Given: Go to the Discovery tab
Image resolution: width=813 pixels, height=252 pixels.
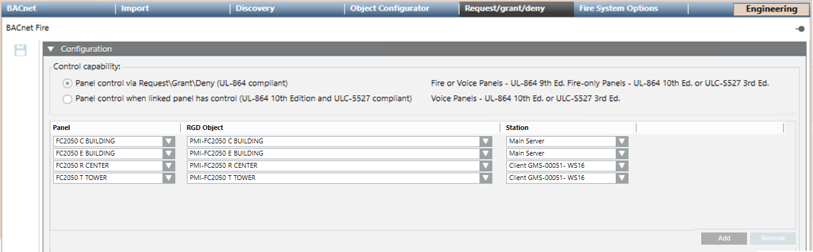Looking at the screenshot, I should coord(255,9).
